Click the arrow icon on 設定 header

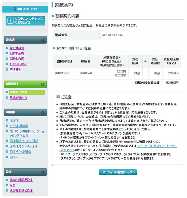click(42, 172)
